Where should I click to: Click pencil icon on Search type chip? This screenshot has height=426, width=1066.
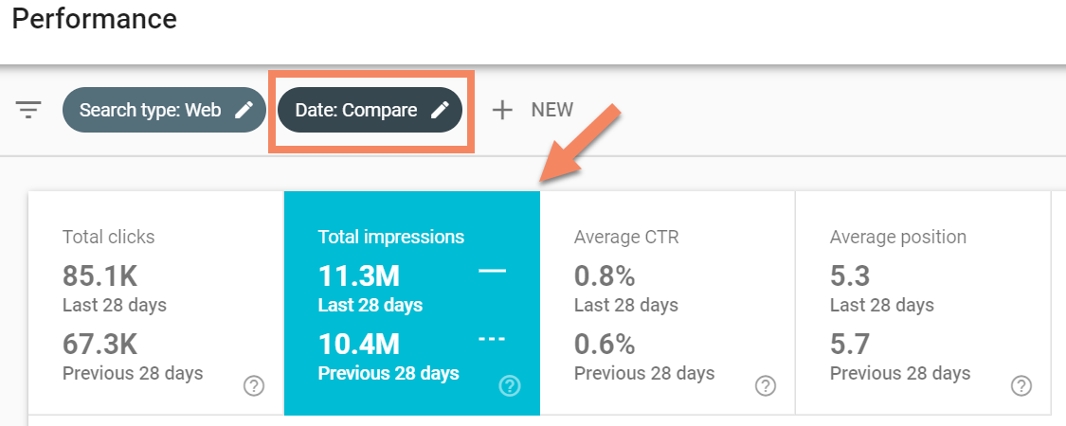(x=244, y=110)
